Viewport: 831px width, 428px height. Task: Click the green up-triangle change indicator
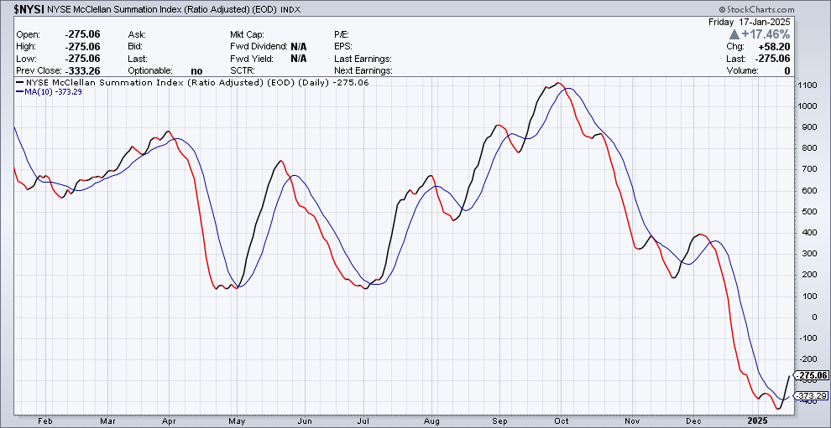click(734, 34)
